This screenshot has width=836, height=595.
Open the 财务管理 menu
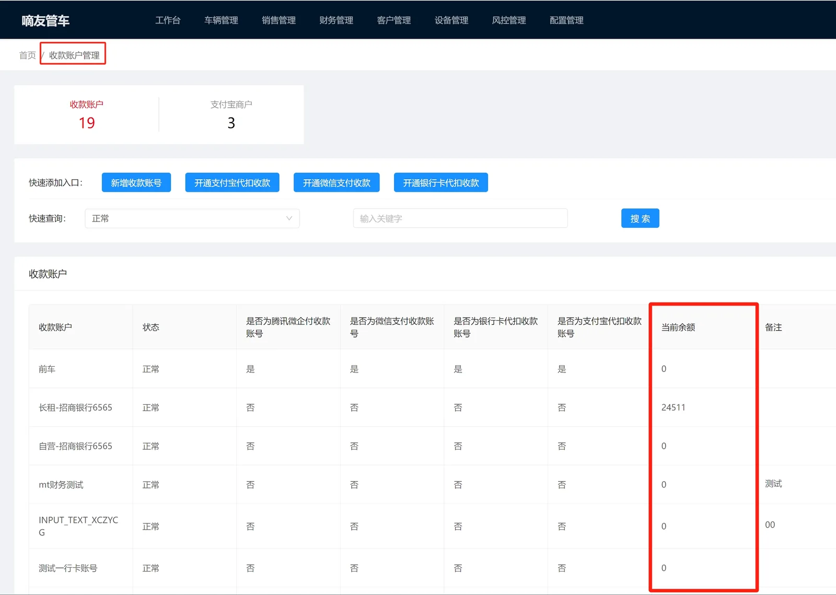tap(336, 20)
